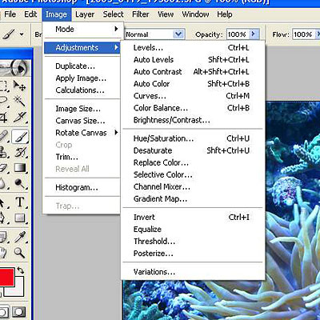Choose Auto Contrast
Image resolution: width=320 pixels, height=320 pixels.
point(193,72)
